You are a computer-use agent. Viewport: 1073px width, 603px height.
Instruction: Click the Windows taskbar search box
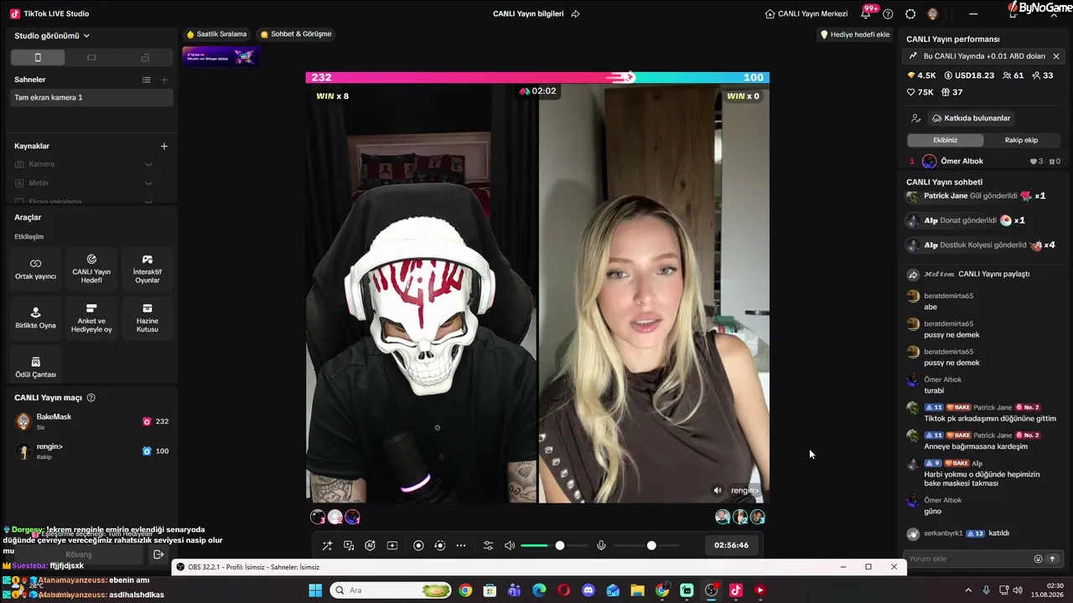click(391, 590)
